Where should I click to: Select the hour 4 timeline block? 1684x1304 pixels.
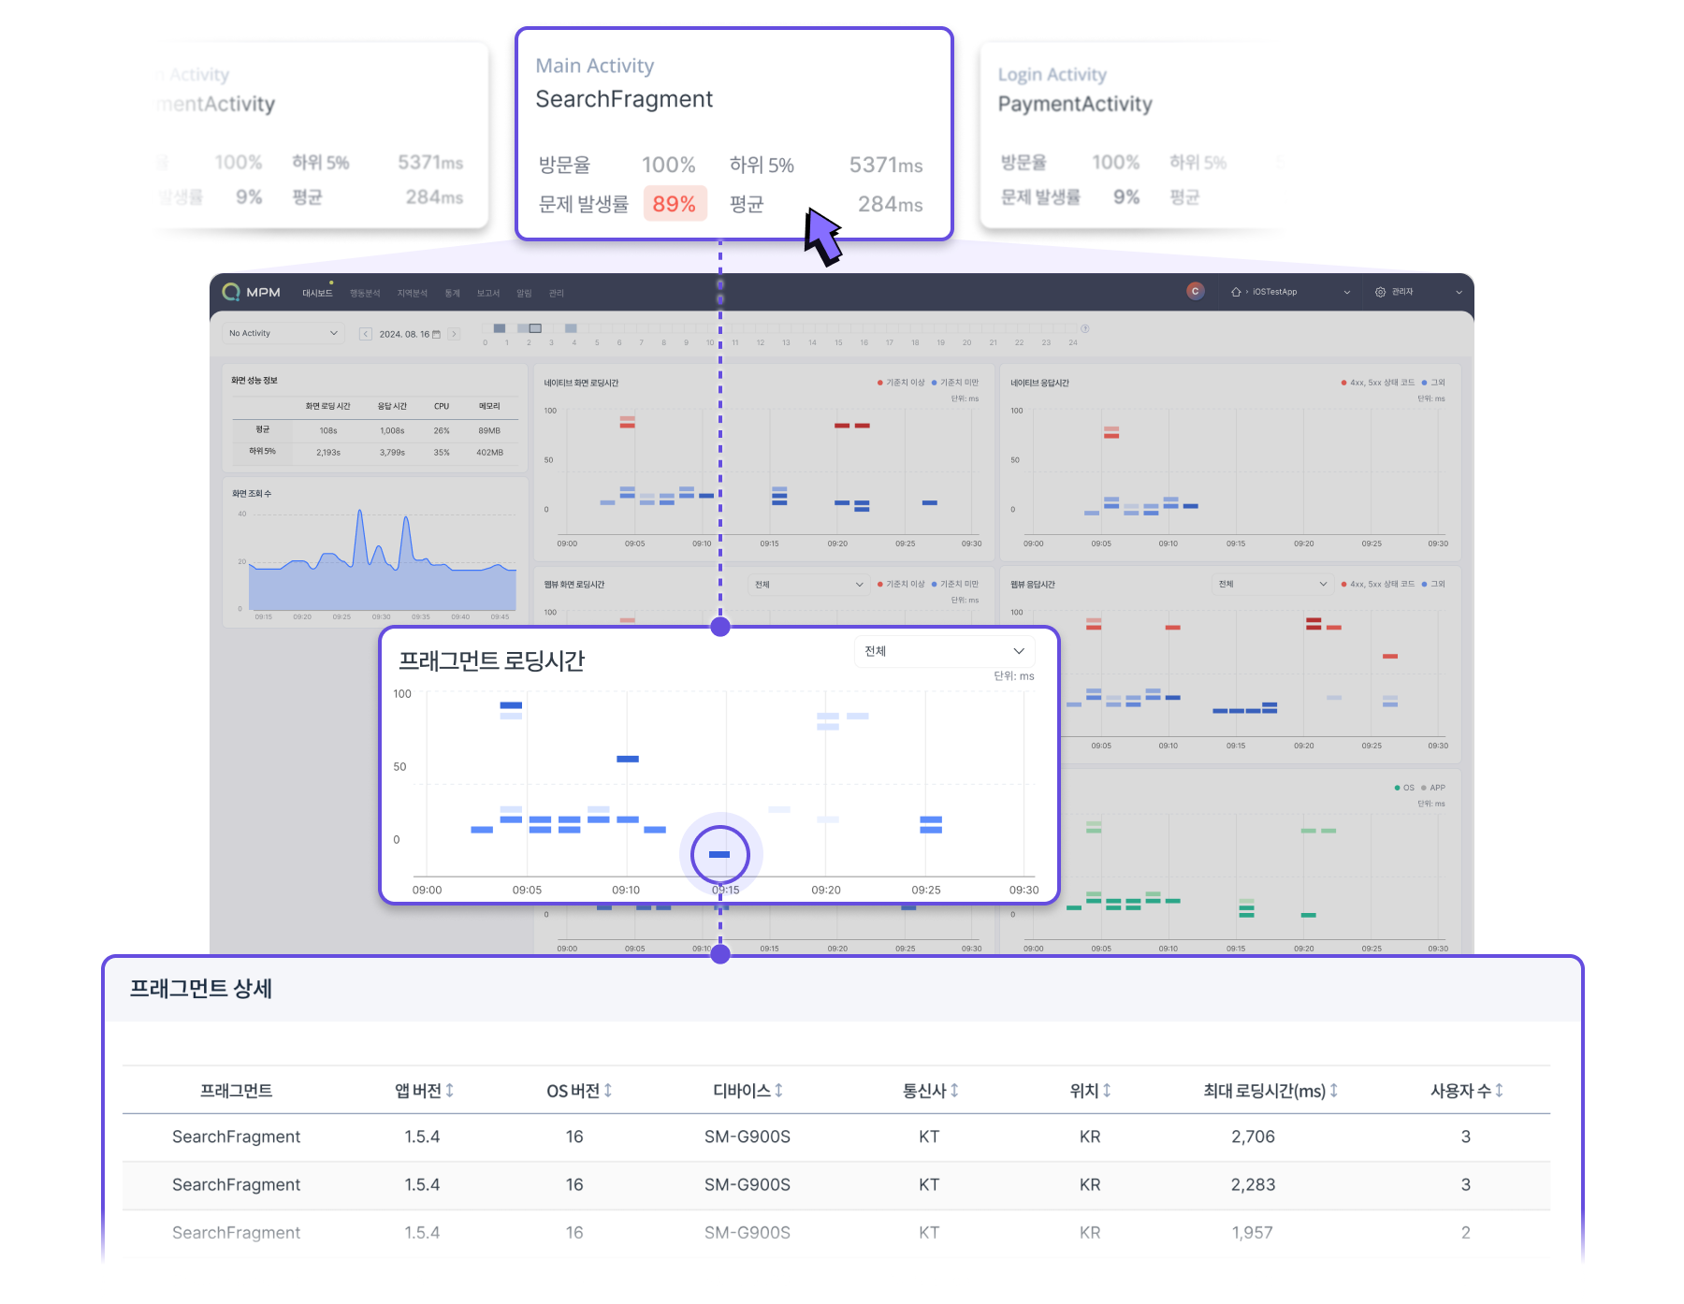click(571, 328)
